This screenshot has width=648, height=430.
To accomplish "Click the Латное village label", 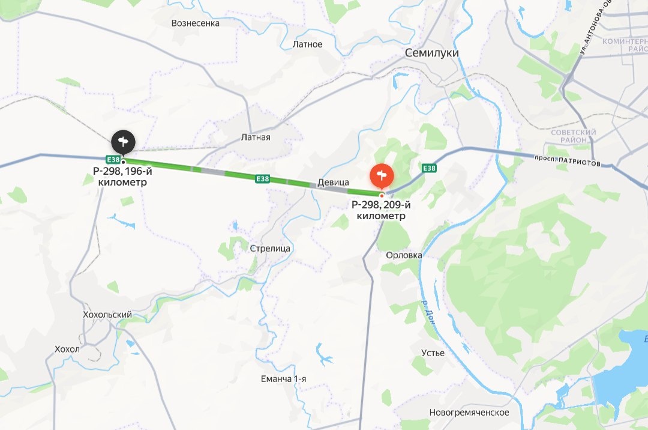I will coord(307,44).
